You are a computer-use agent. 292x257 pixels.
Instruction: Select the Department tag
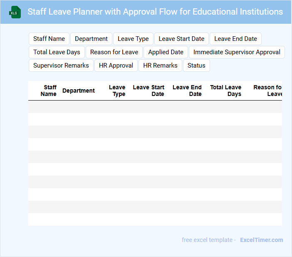pyautogui.click(x=91, y=39)
